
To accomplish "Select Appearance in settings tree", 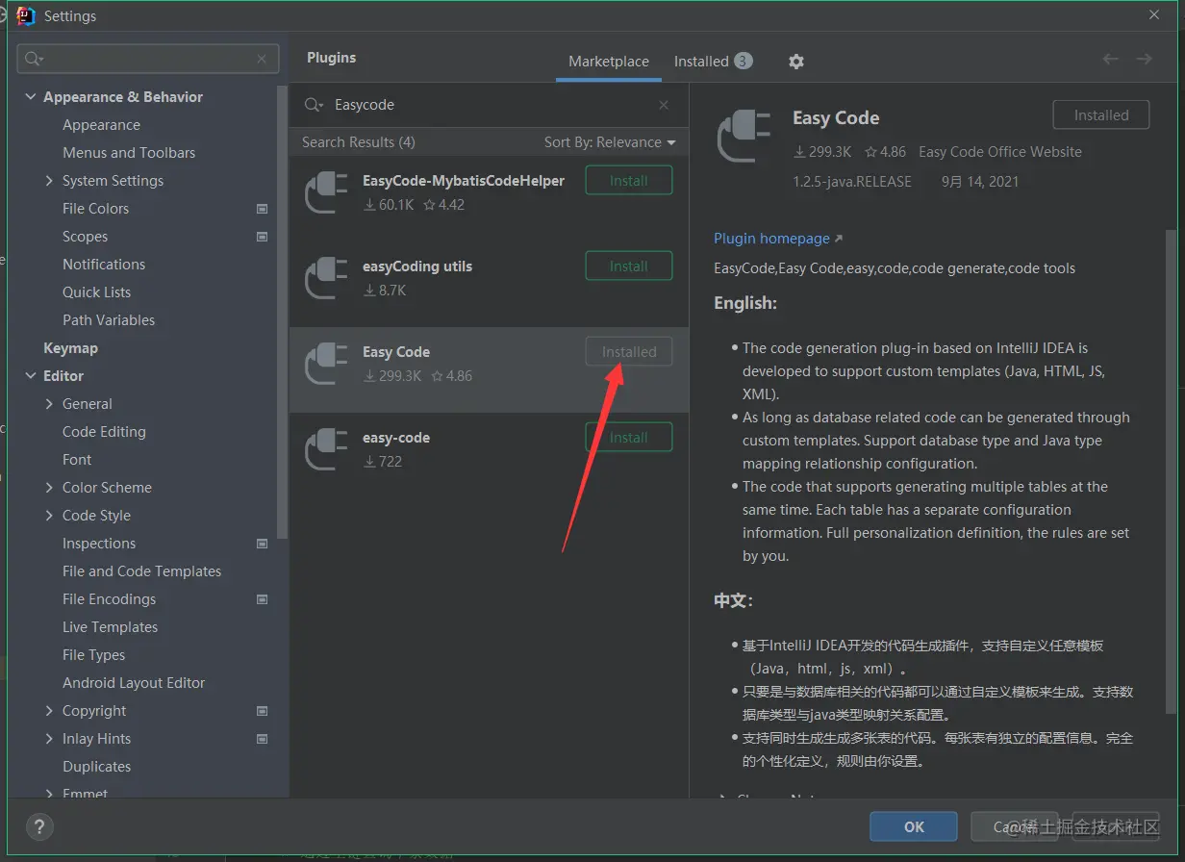I will [x=101, y=125].
